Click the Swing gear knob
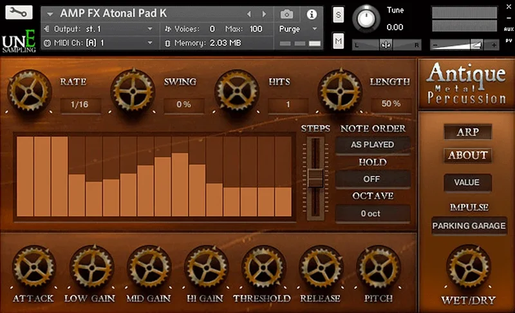 coord(133,91)
